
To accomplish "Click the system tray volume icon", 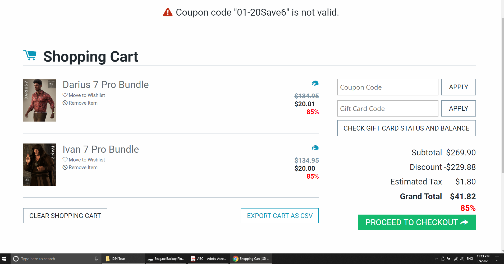I will coord(462,259).
